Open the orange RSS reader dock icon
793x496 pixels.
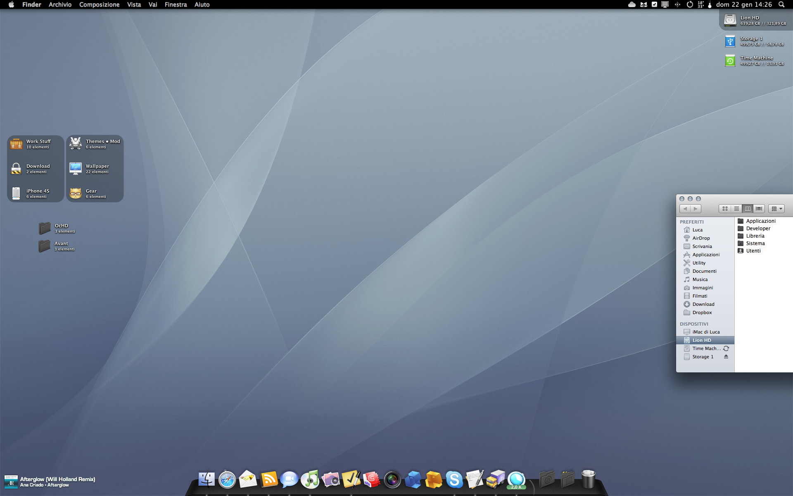269,479
